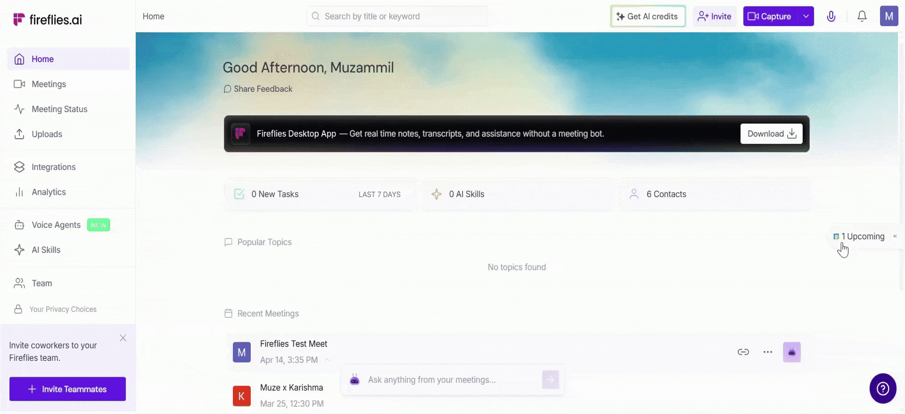This screenshot has height=414, width=905.
Task: Click the Fireflies Desktop App logo icon
Action: pyautogui.click(x=240, y=133)
